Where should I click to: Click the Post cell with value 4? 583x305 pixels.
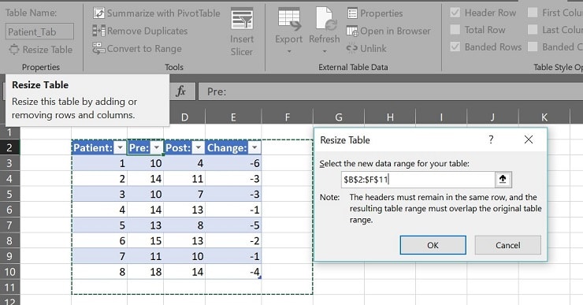[184, 163]
